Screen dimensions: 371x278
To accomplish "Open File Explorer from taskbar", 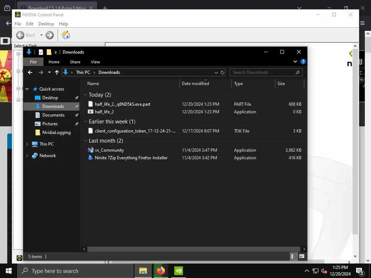I will pyautogui.click(x=143, y=271).
